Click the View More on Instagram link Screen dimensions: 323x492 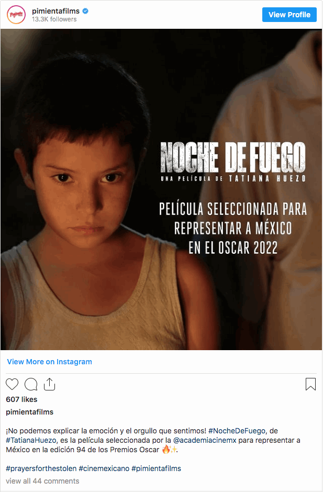pos(49,362)
